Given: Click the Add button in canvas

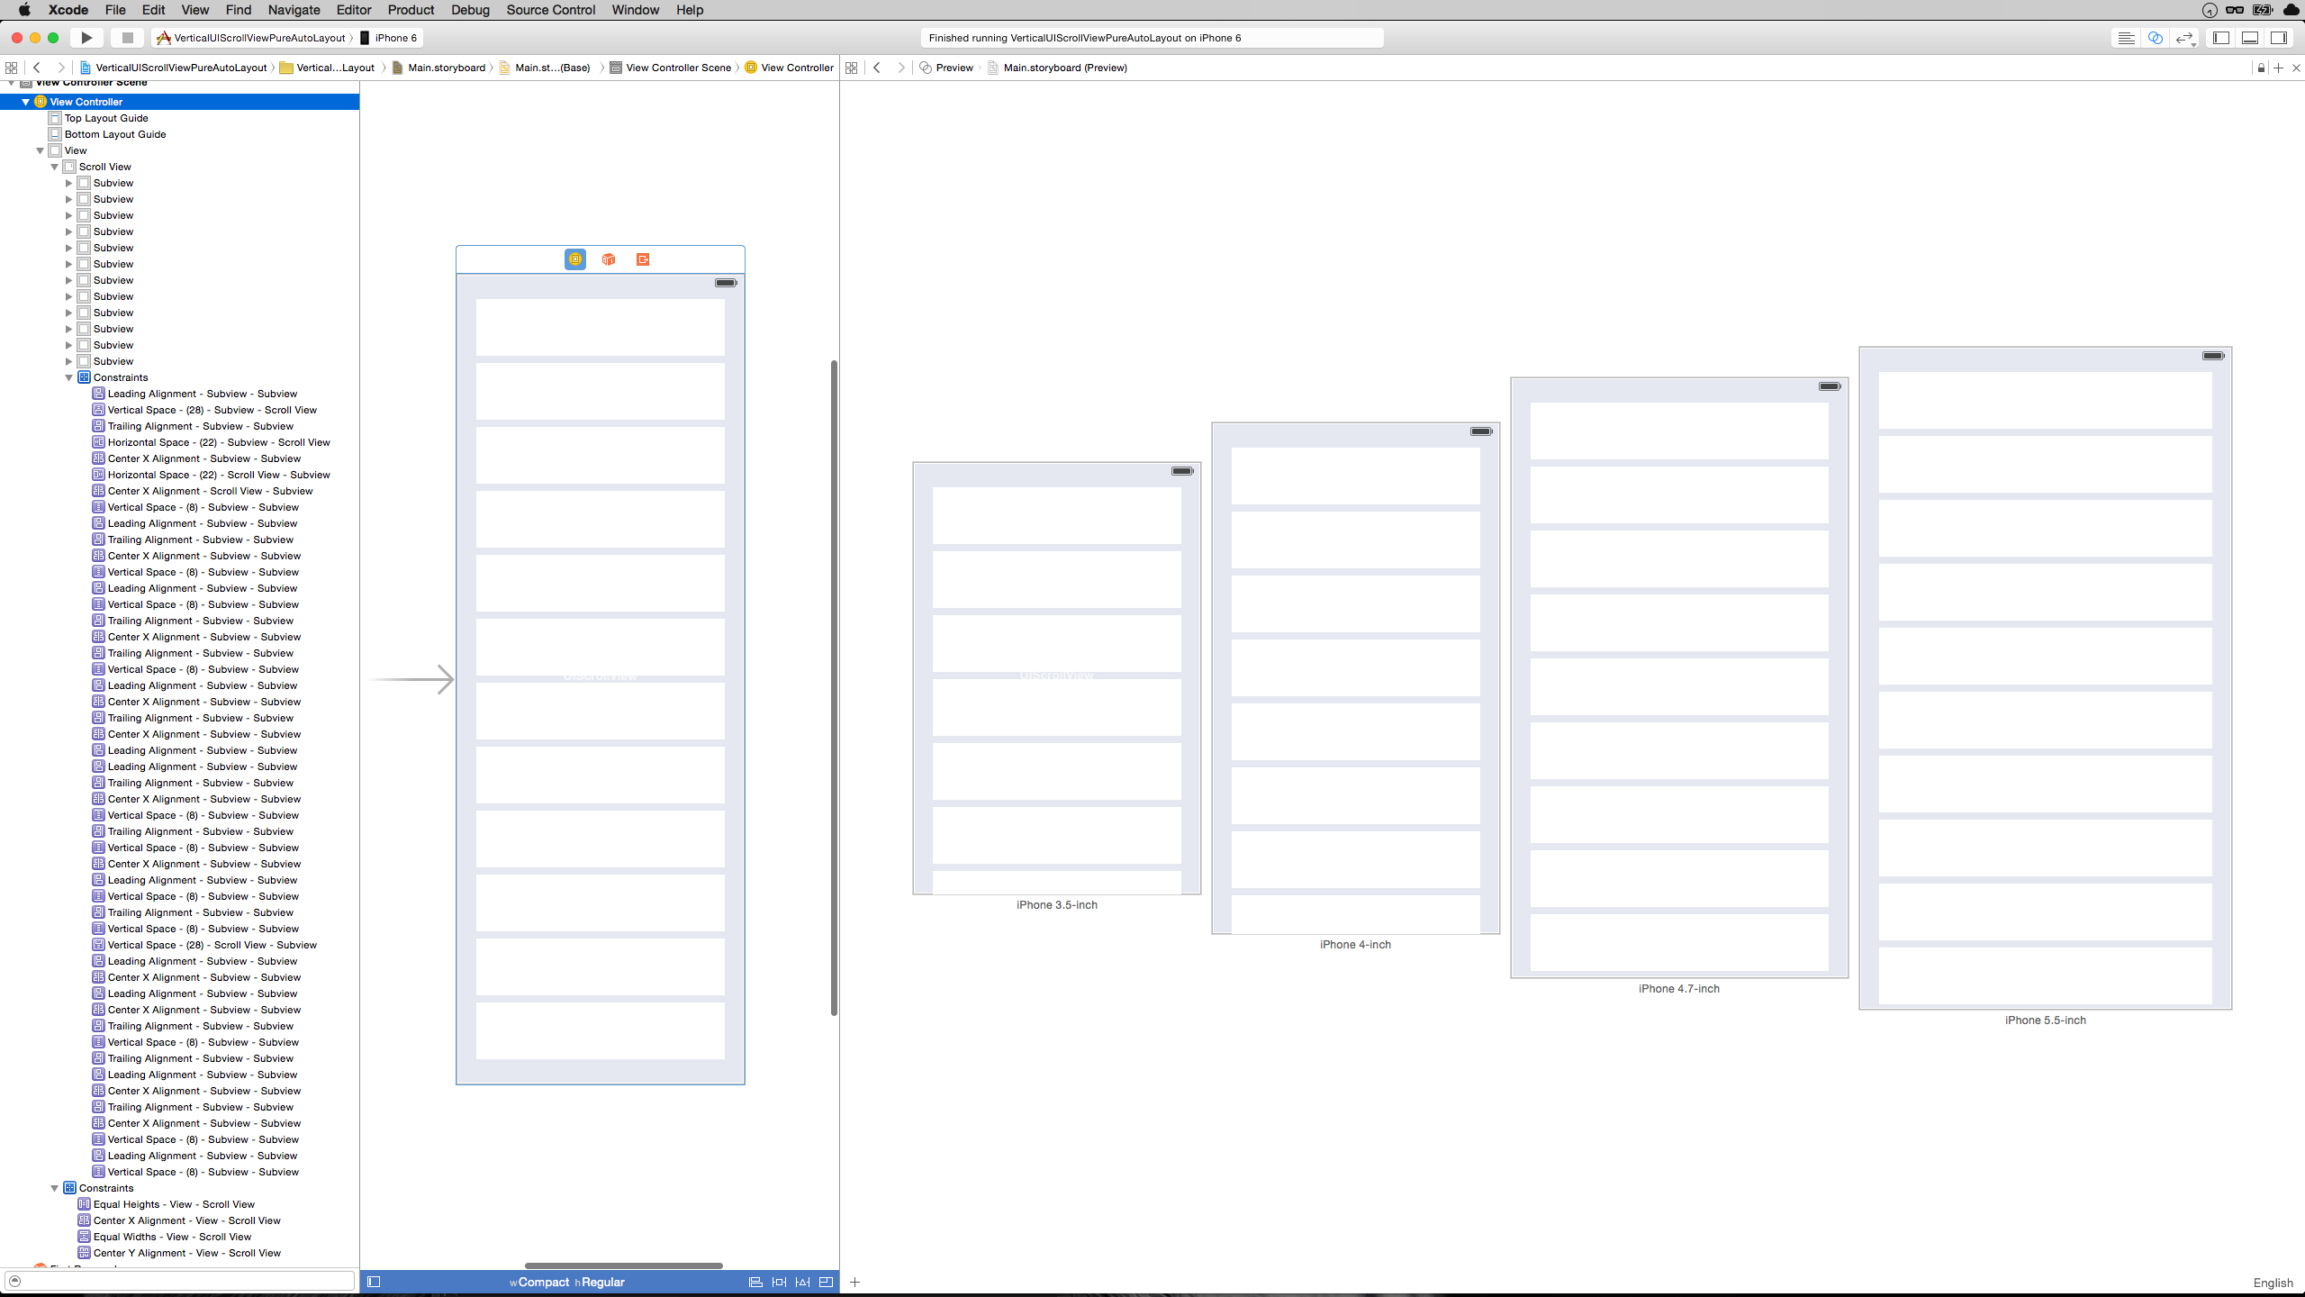Looking at the screenshot, I should [x=854, y=1281].
